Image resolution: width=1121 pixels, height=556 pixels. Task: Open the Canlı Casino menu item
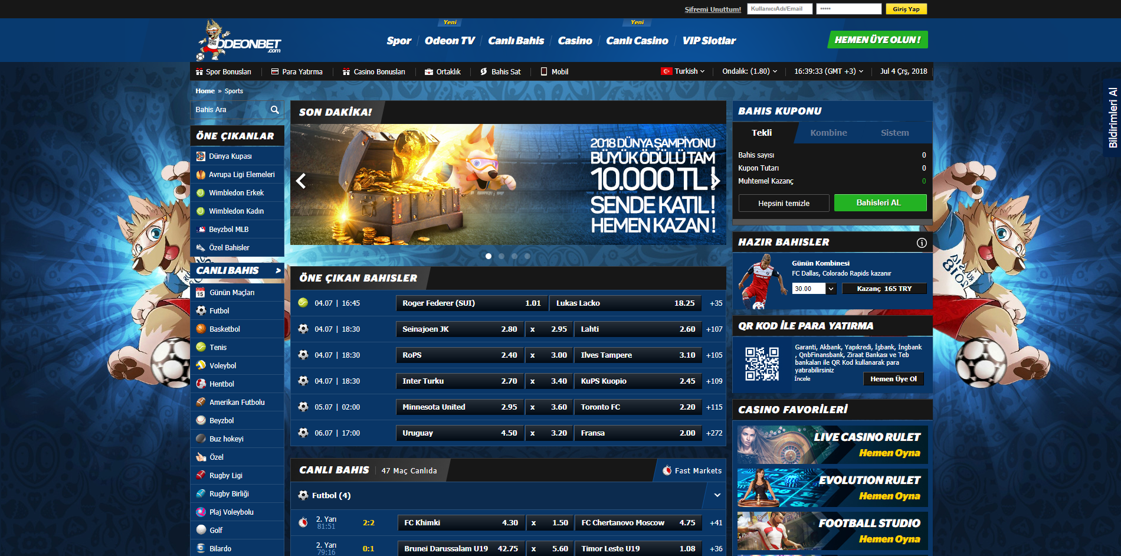(x=637, y=41)
